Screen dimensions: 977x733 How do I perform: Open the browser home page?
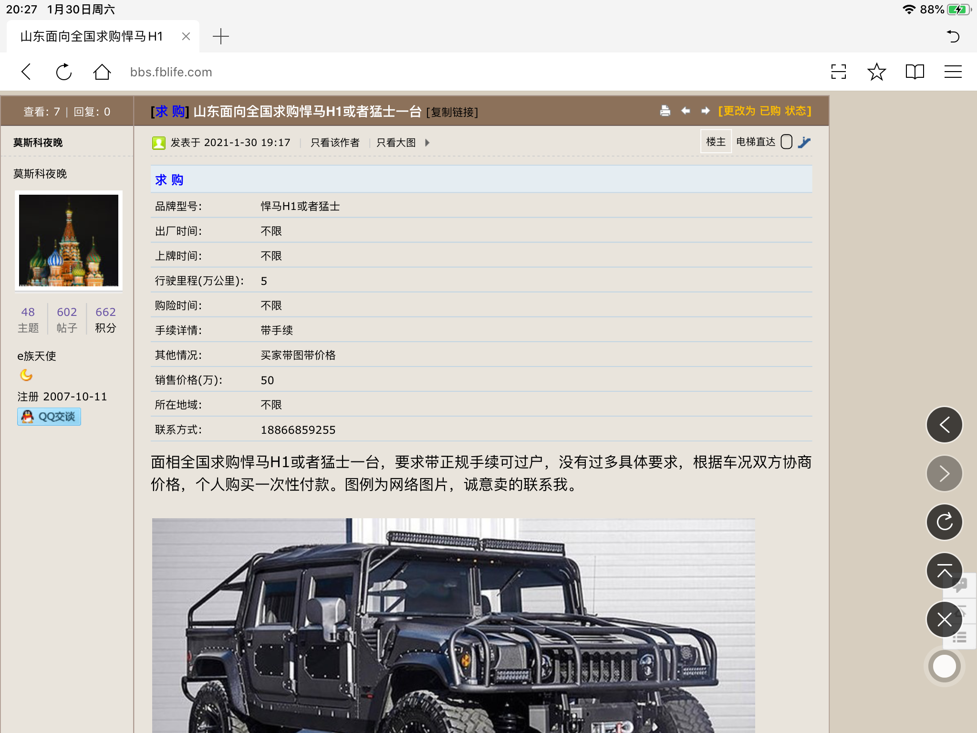[102, 72]
